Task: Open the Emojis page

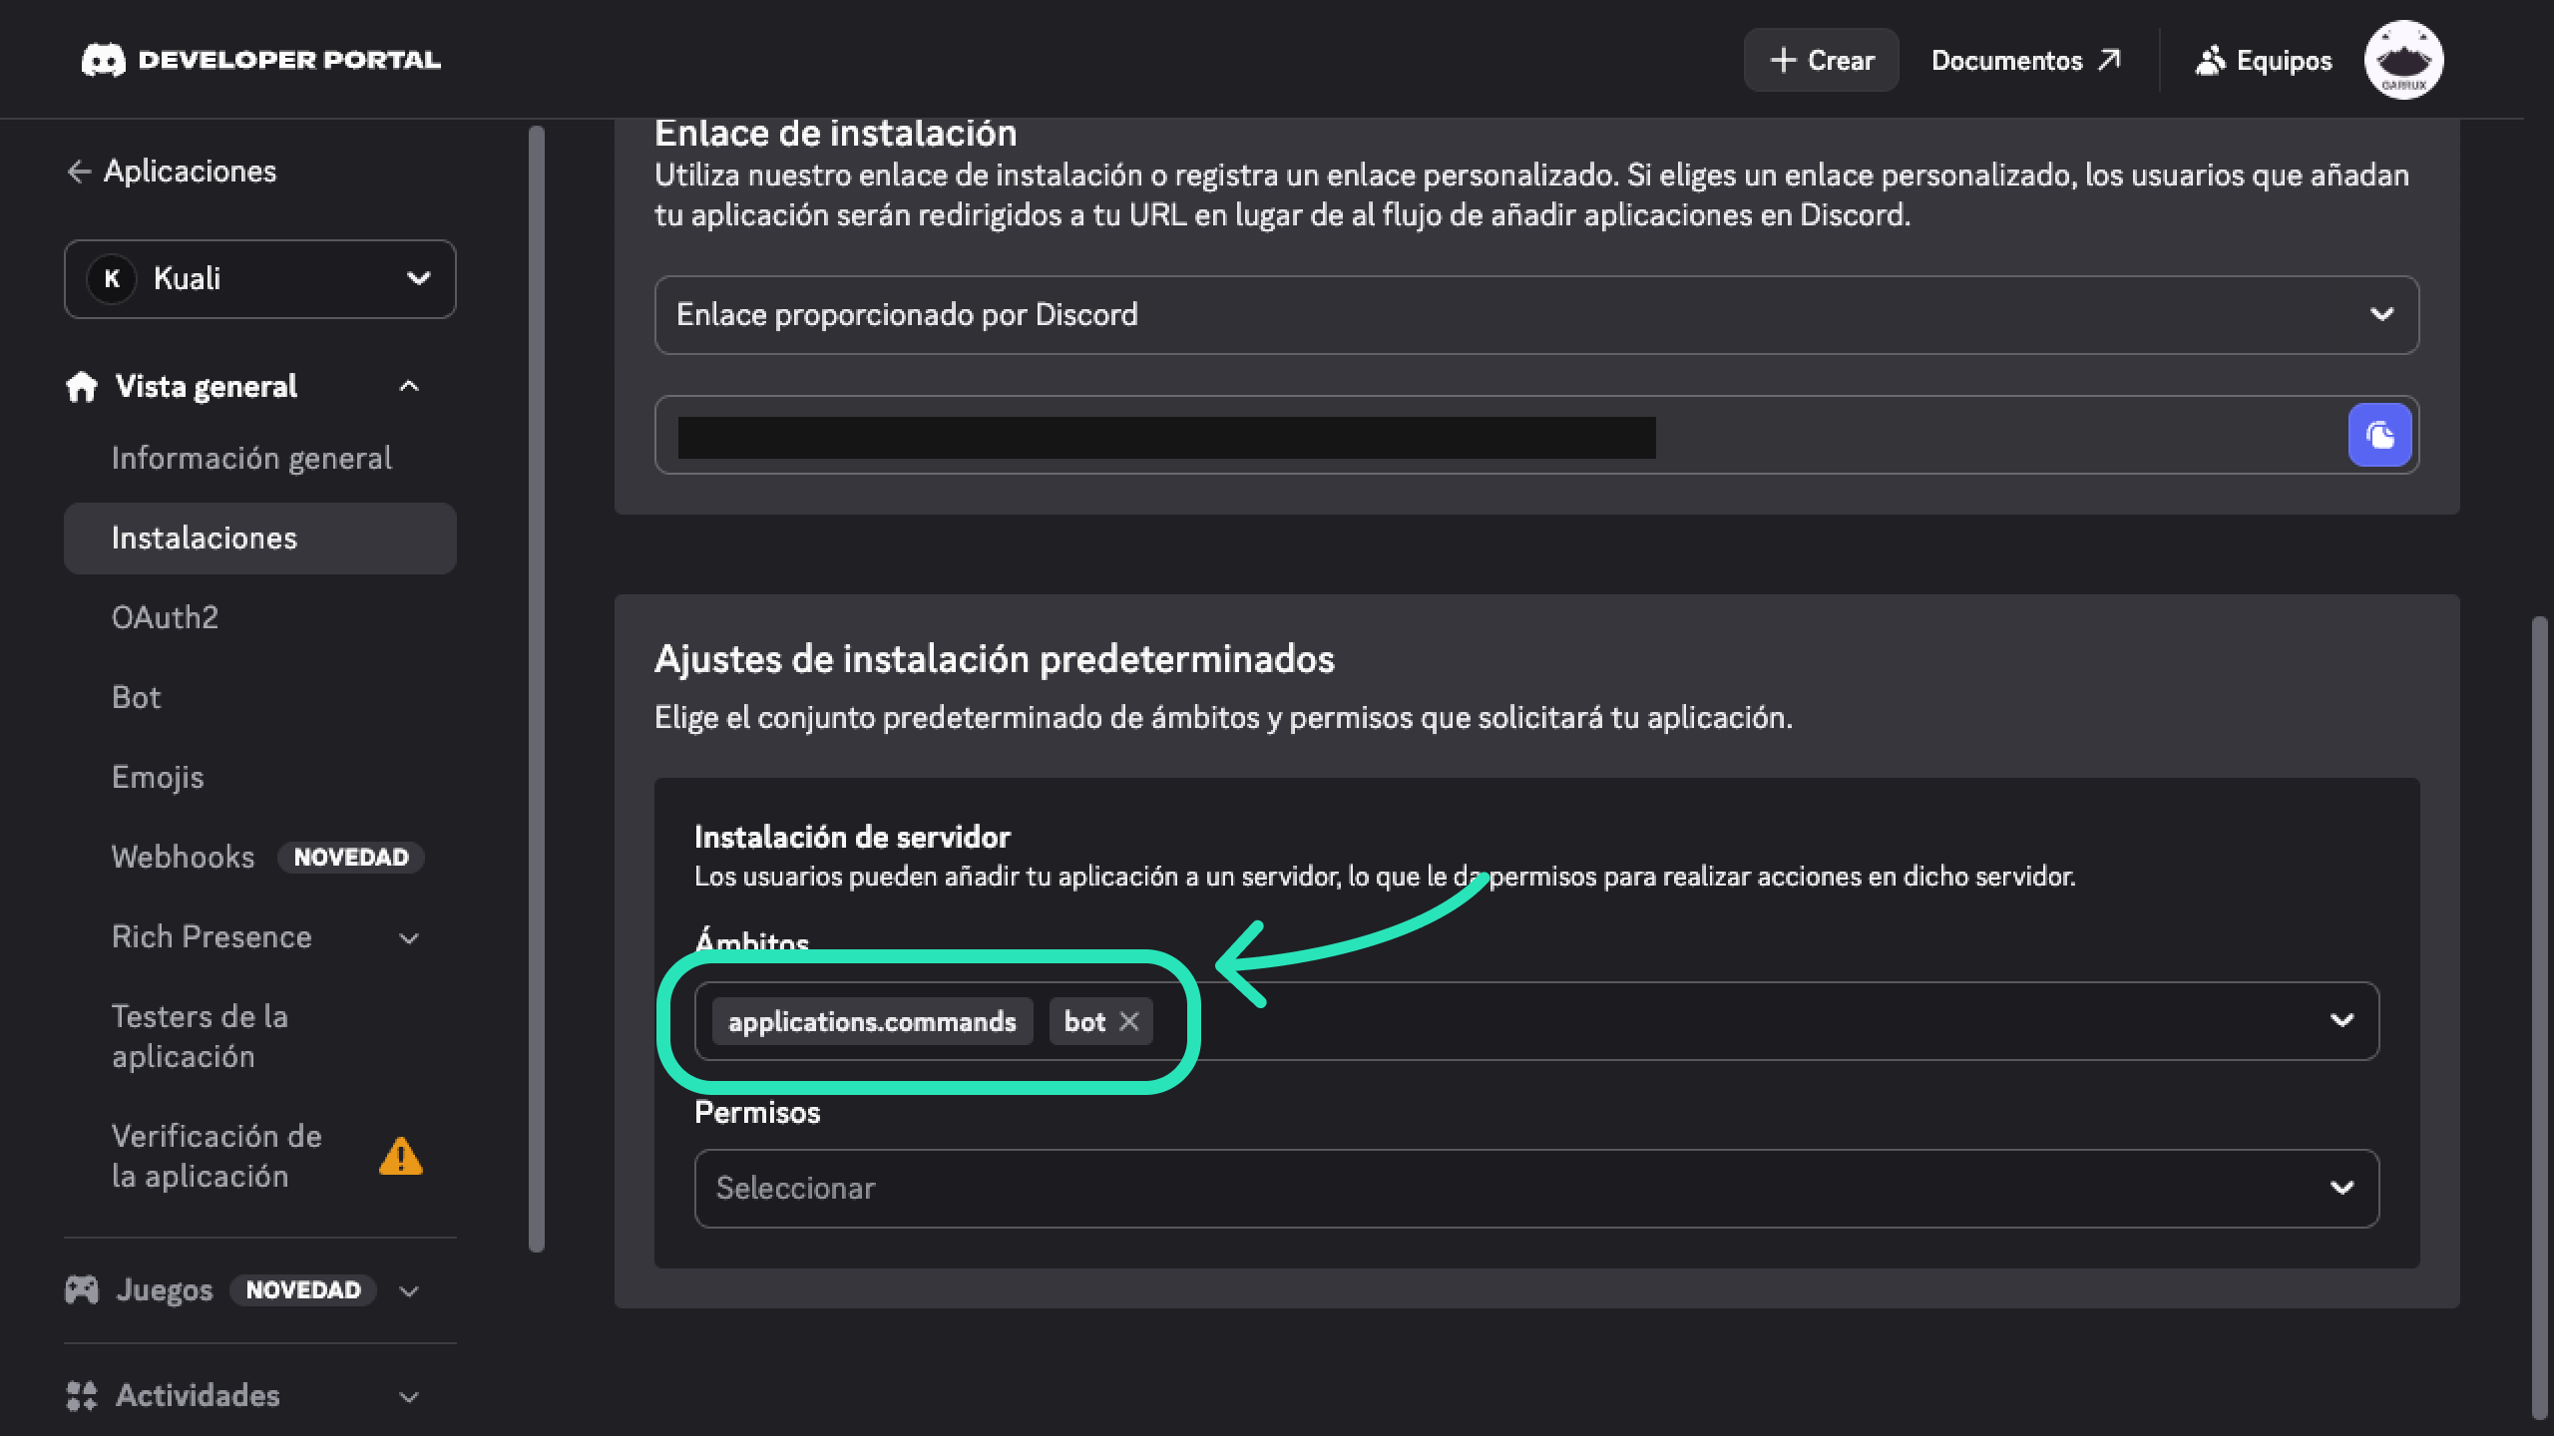Action: click(158, 778)
